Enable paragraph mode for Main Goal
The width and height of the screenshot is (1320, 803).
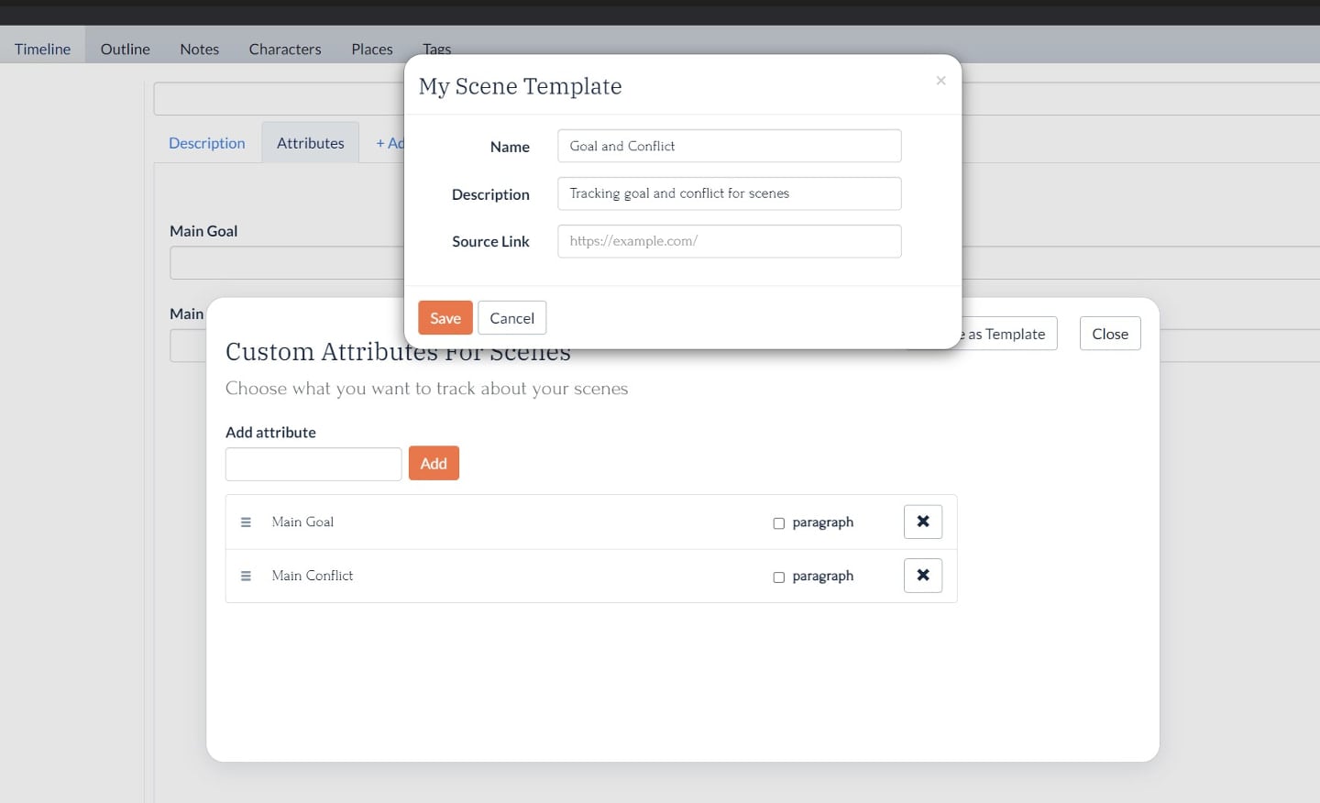(778, 522)
